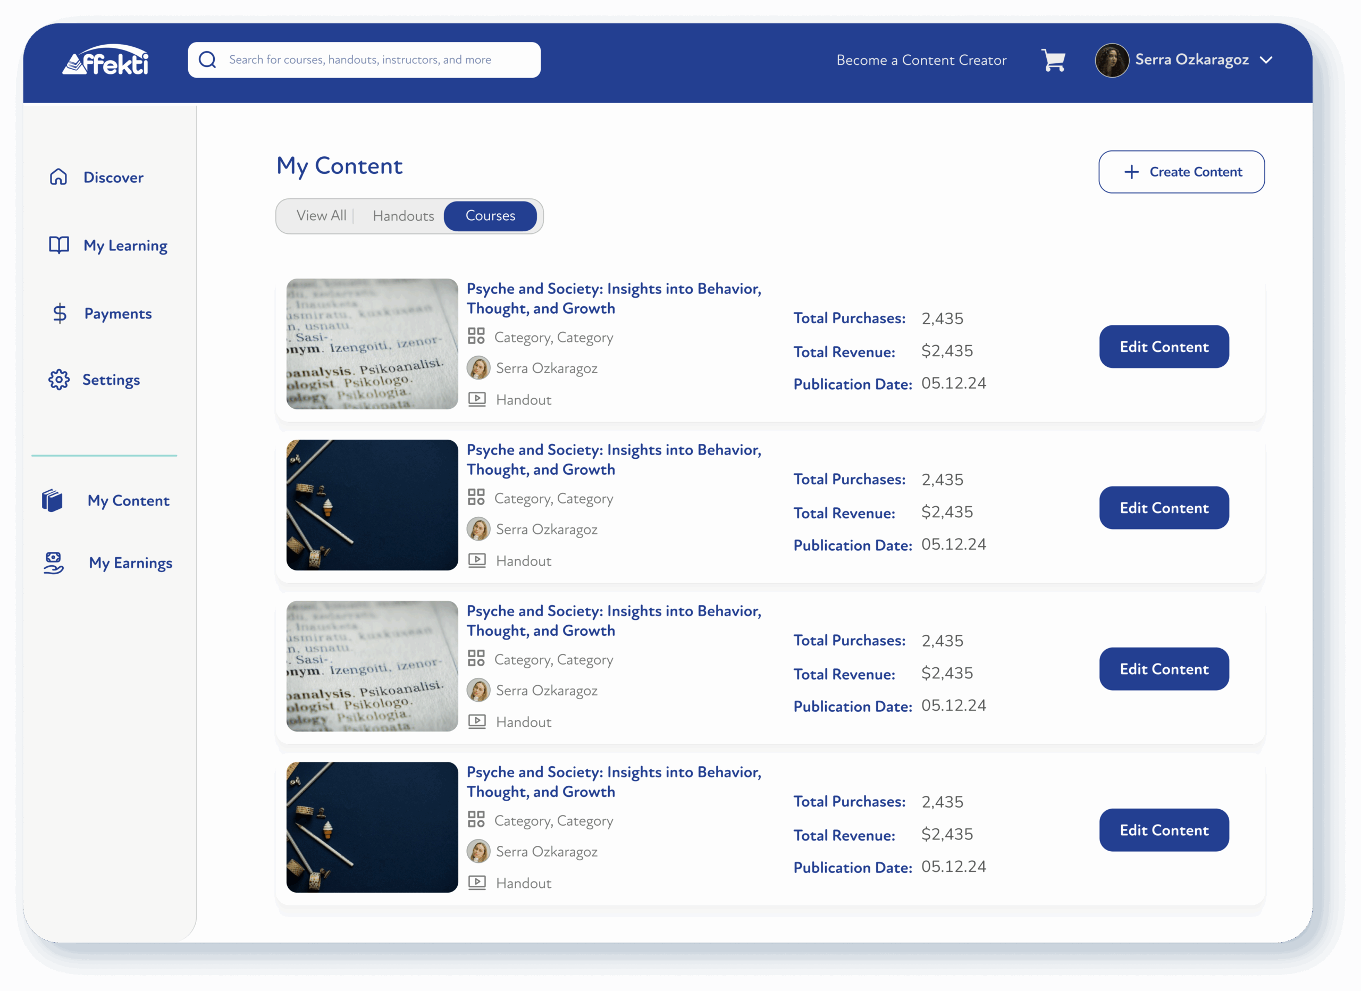Click the Settings gear icon
Viewport: 1361px width, 991px height.
(x=59, y=380)
